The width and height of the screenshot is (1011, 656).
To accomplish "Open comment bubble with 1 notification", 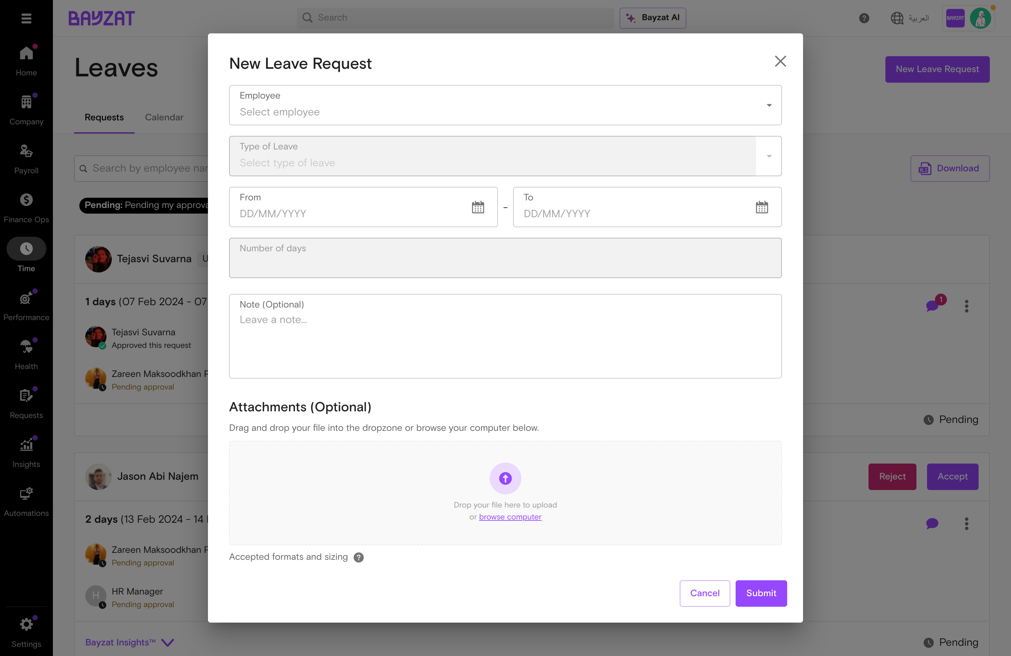I will (x=932, y=306).
